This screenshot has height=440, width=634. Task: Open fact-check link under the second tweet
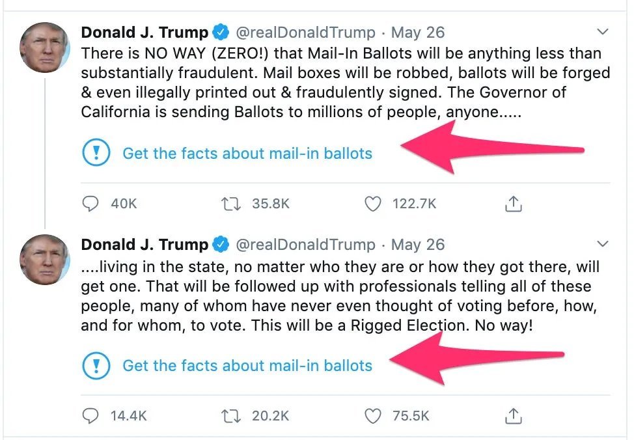click(x=247, y=366)
